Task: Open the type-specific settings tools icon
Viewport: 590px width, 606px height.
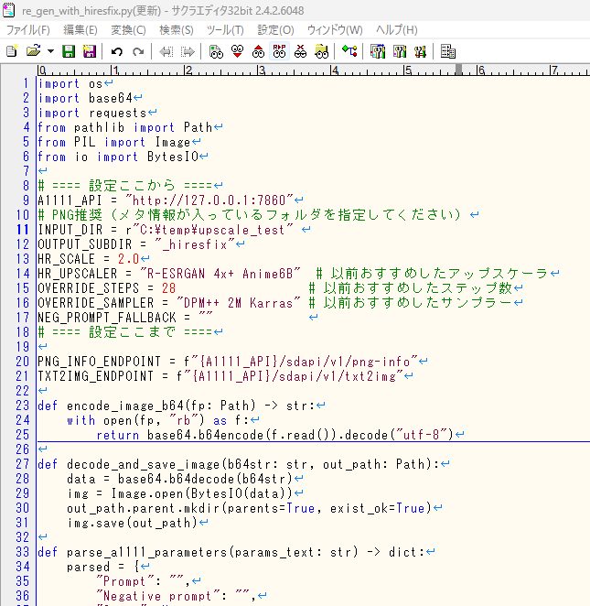Action: coord(399,51)
